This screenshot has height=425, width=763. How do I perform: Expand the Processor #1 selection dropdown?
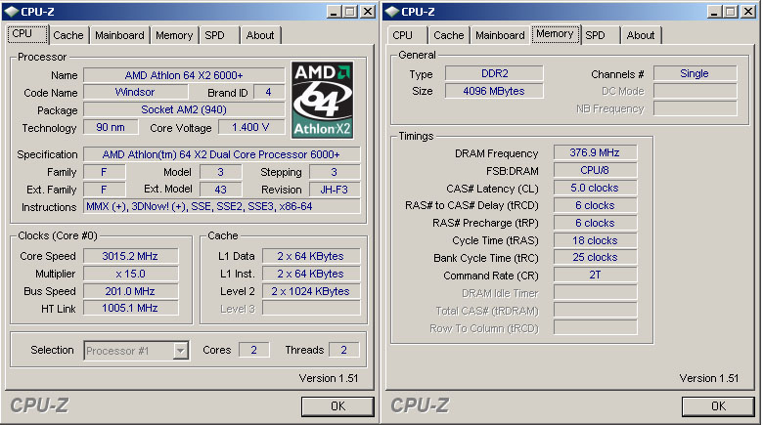pos(181,351)
